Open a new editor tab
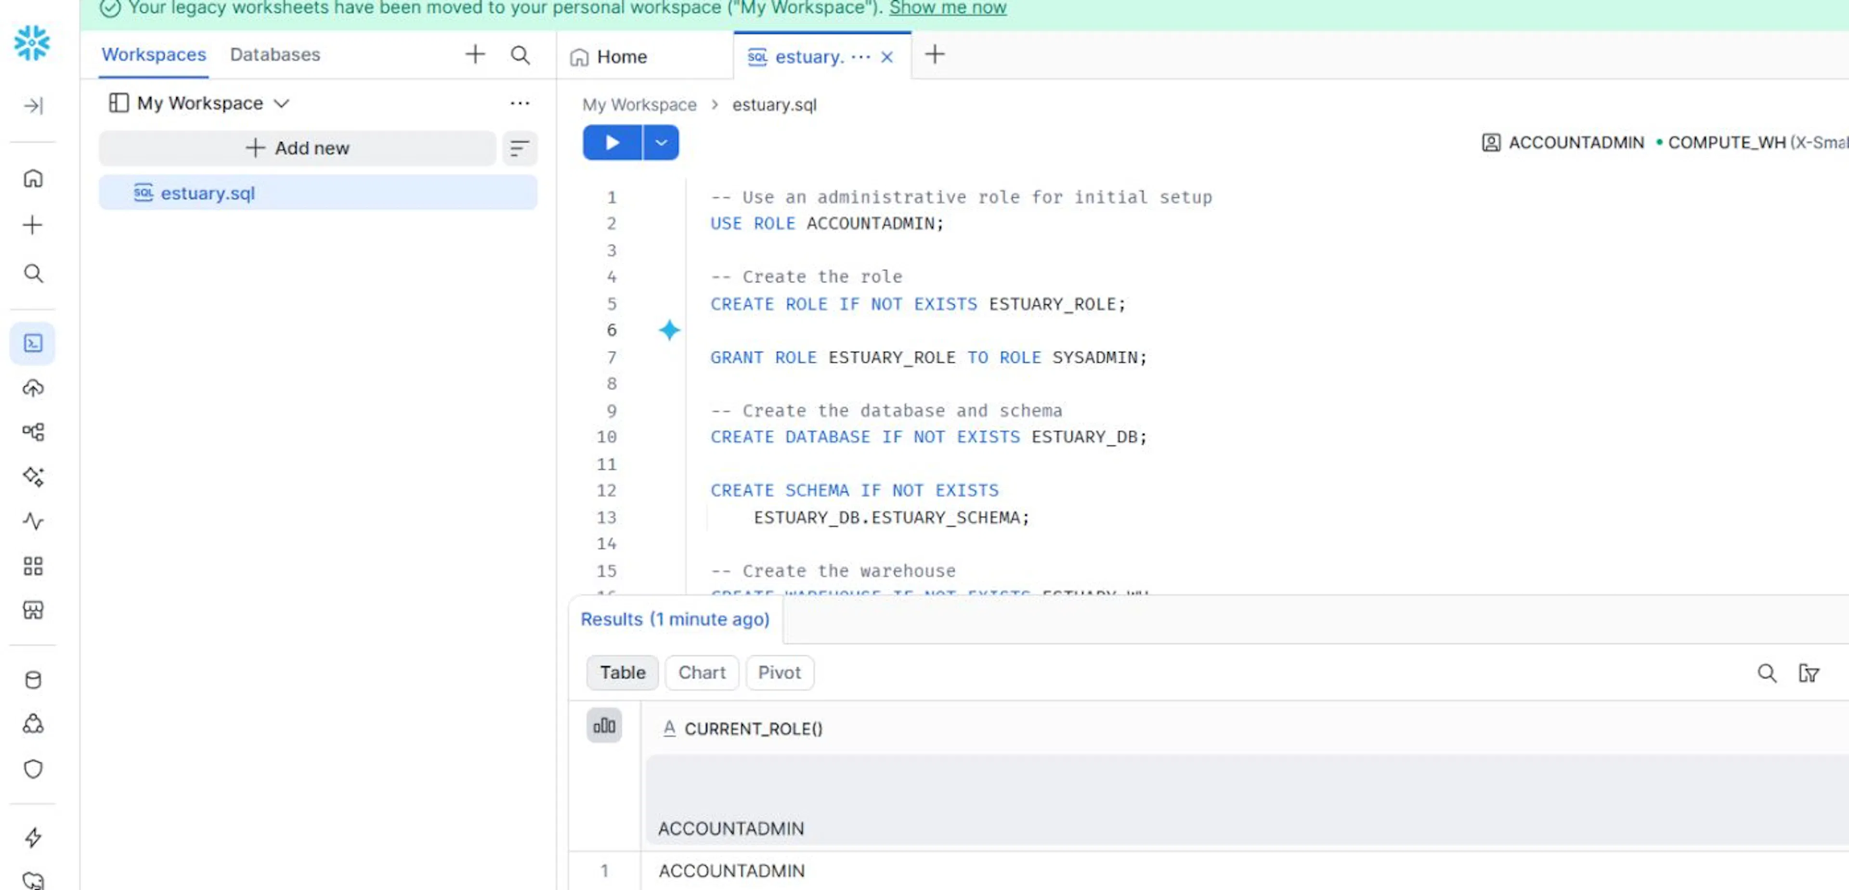Viewport: 1849px width, 890px height. 935,54
